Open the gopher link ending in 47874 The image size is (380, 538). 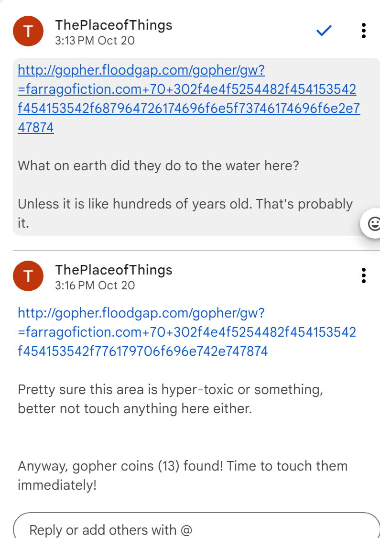click(188, 99)
